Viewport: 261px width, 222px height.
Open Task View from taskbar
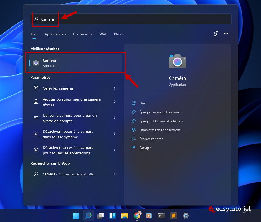point(100,216)
